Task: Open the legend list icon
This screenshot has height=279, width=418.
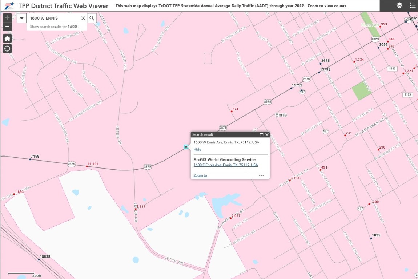Action: (412, 5)
